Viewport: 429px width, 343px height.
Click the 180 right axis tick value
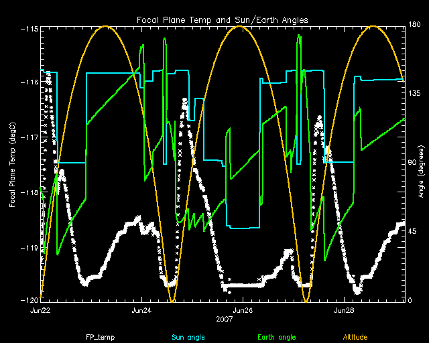[x=415, y=25]
